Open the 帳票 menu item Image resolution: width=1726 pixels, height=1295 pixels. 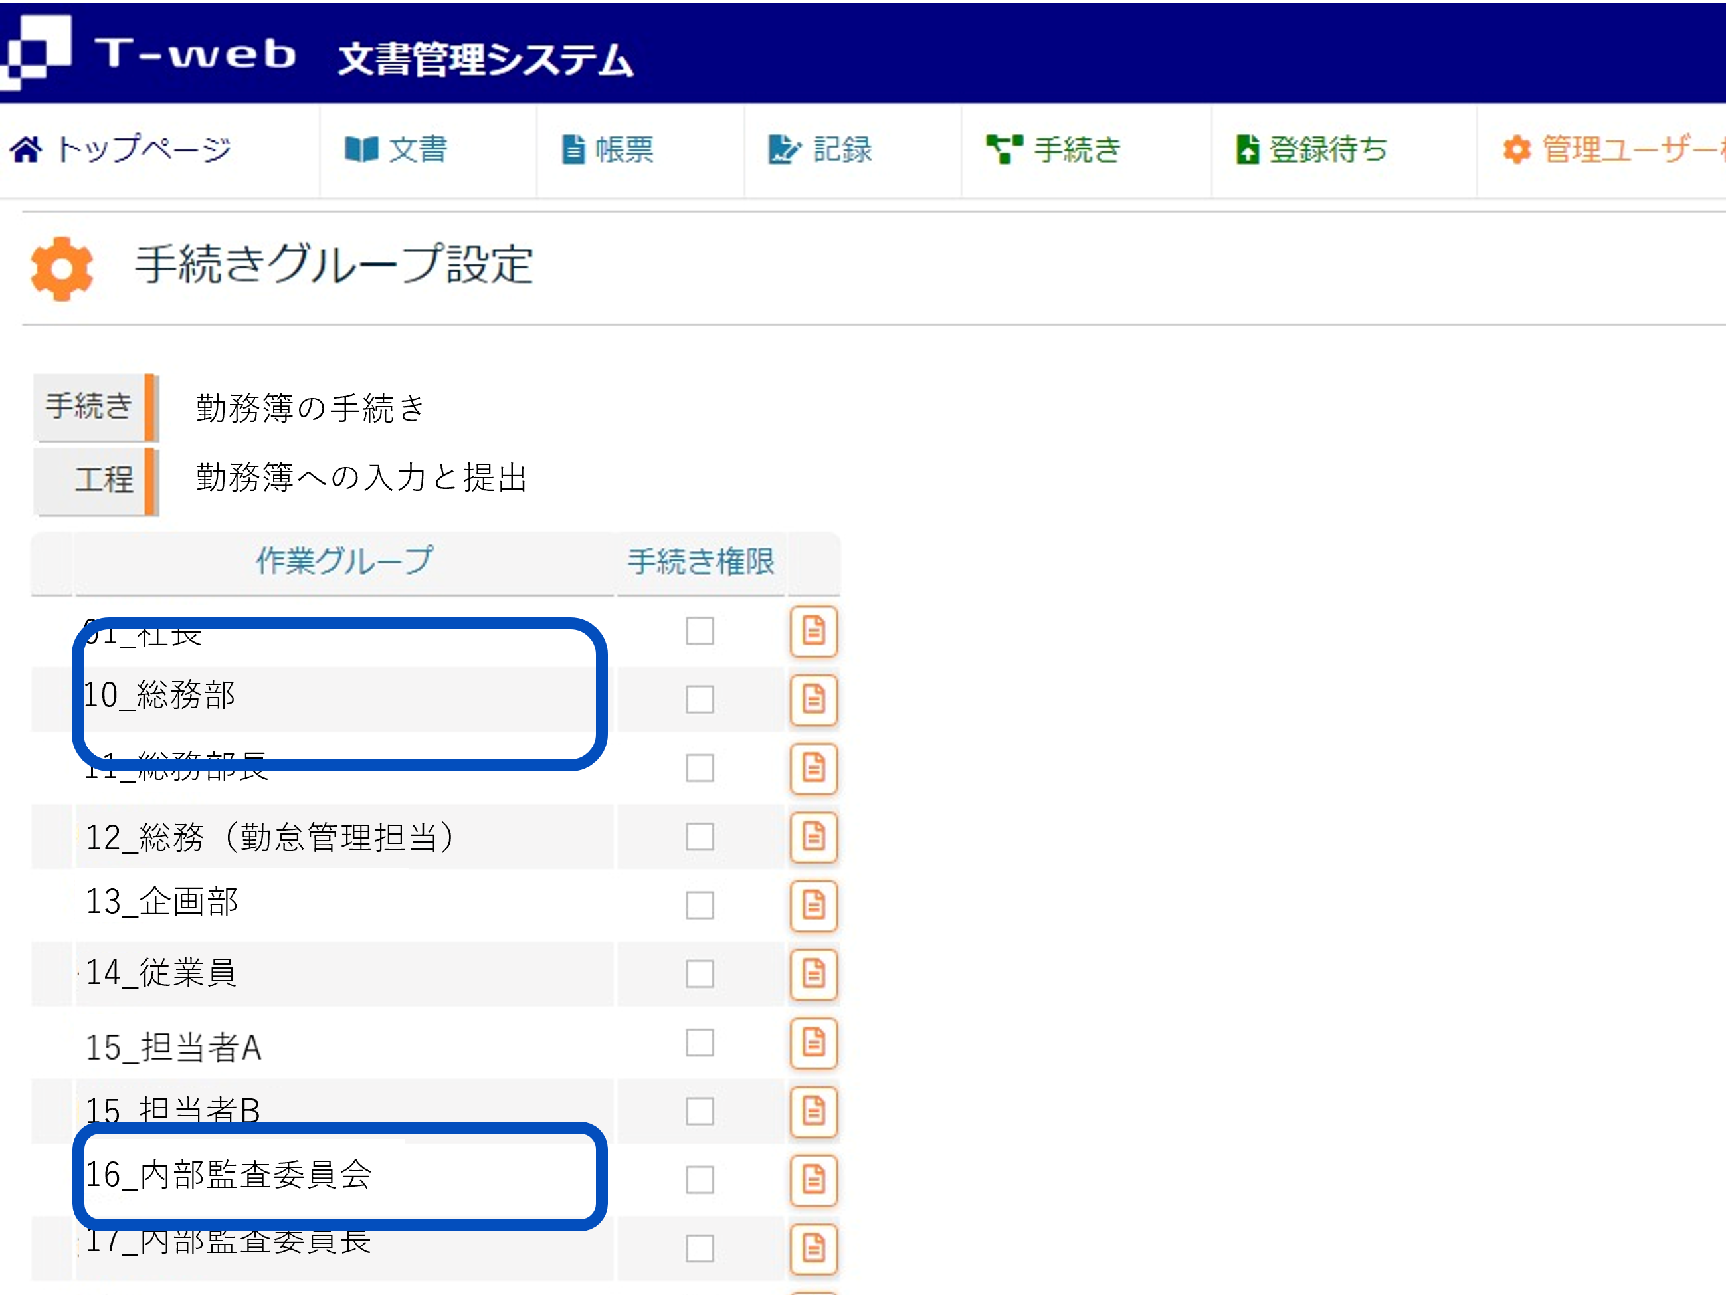[608, 149]
